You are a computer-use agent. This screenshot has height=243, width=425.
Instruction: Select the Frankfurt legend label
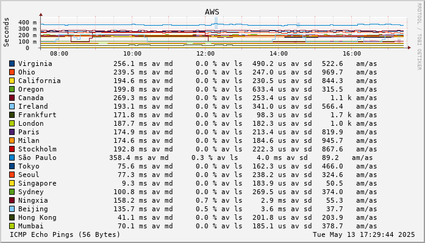37,115
